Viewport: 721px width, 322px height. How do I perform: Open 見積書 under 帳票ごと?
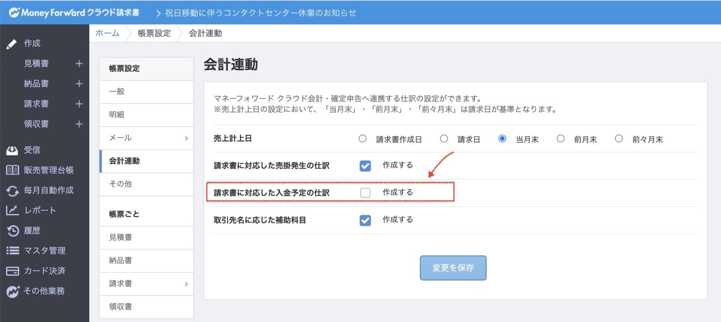point(146,238)
